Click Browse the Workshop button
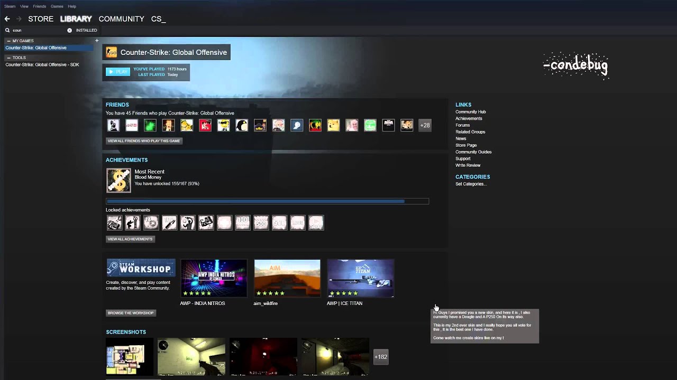The image size is (677, 380). 131,313
